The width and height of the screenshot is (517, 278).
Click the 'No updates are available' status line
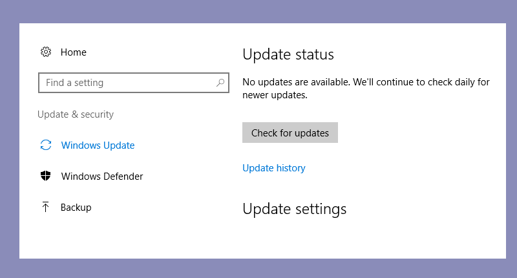coord(366,82)
